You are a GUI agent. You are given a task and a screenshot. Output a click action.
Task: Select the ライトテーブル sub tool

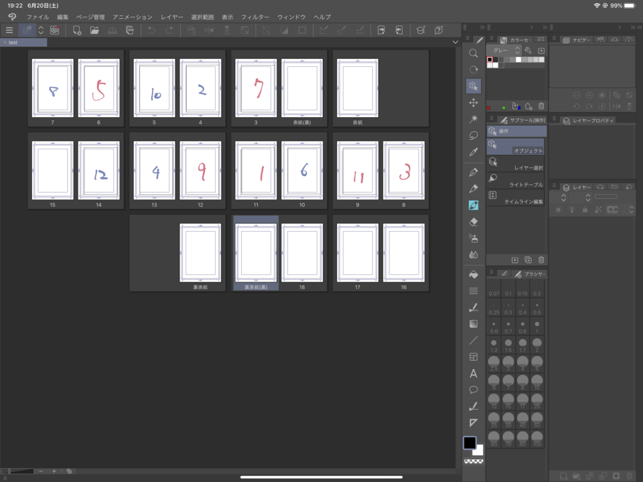[x=516, y=180]
